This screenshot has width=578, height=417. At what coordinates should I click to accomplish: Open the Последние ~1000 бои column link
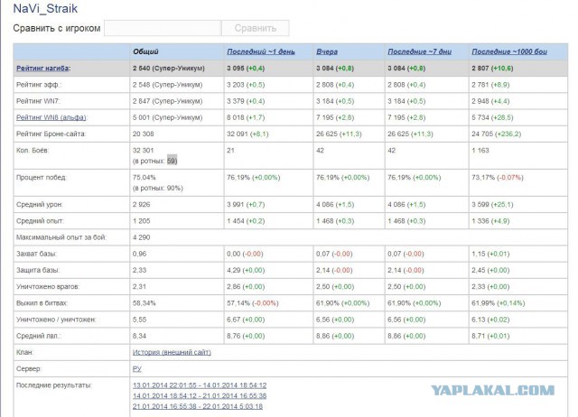click(x=509, y=52)
